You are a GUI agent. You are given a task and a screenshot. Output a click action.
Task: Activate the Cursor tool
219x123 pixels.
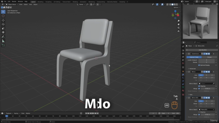(x=3, y=16)
